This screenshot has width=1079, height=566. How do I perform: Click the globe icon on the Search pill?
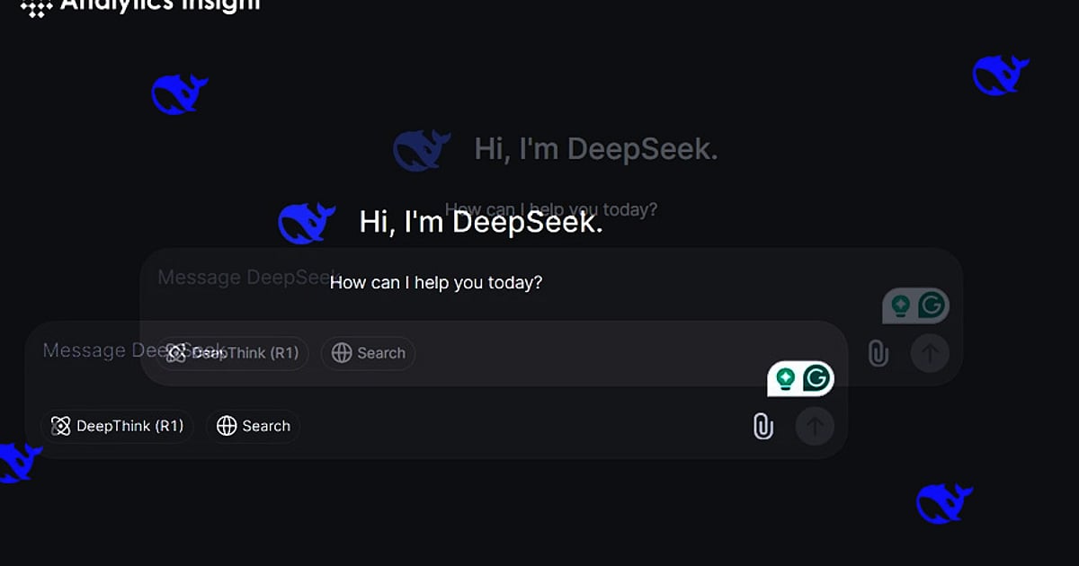coord(227,426)
